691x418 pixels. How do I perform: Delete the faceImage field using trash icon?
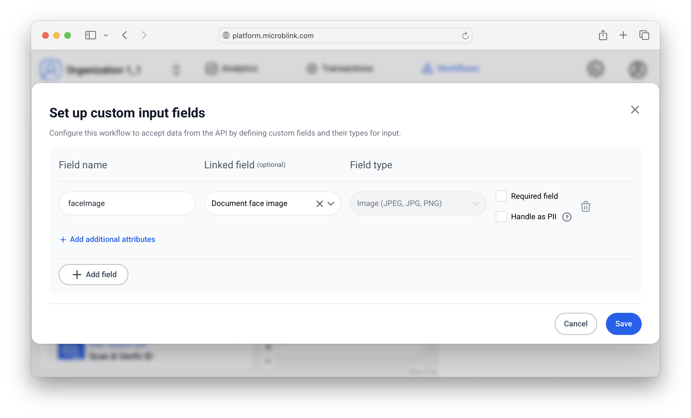[585, 207]
